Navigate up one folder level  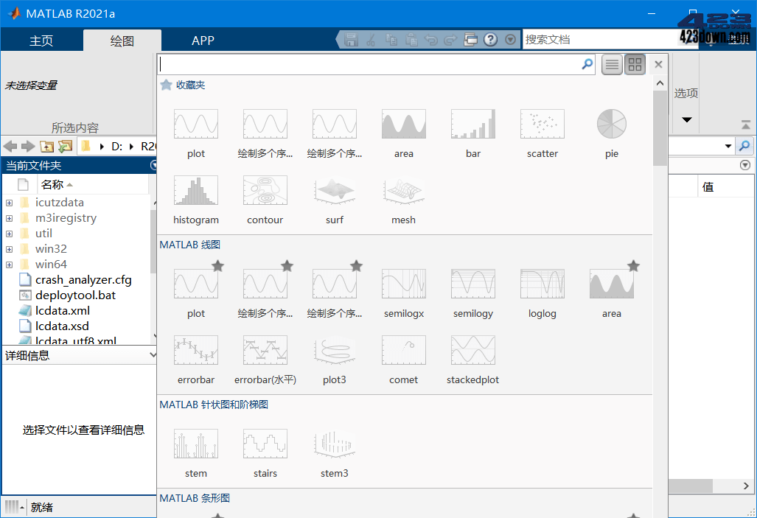[46, 147]
